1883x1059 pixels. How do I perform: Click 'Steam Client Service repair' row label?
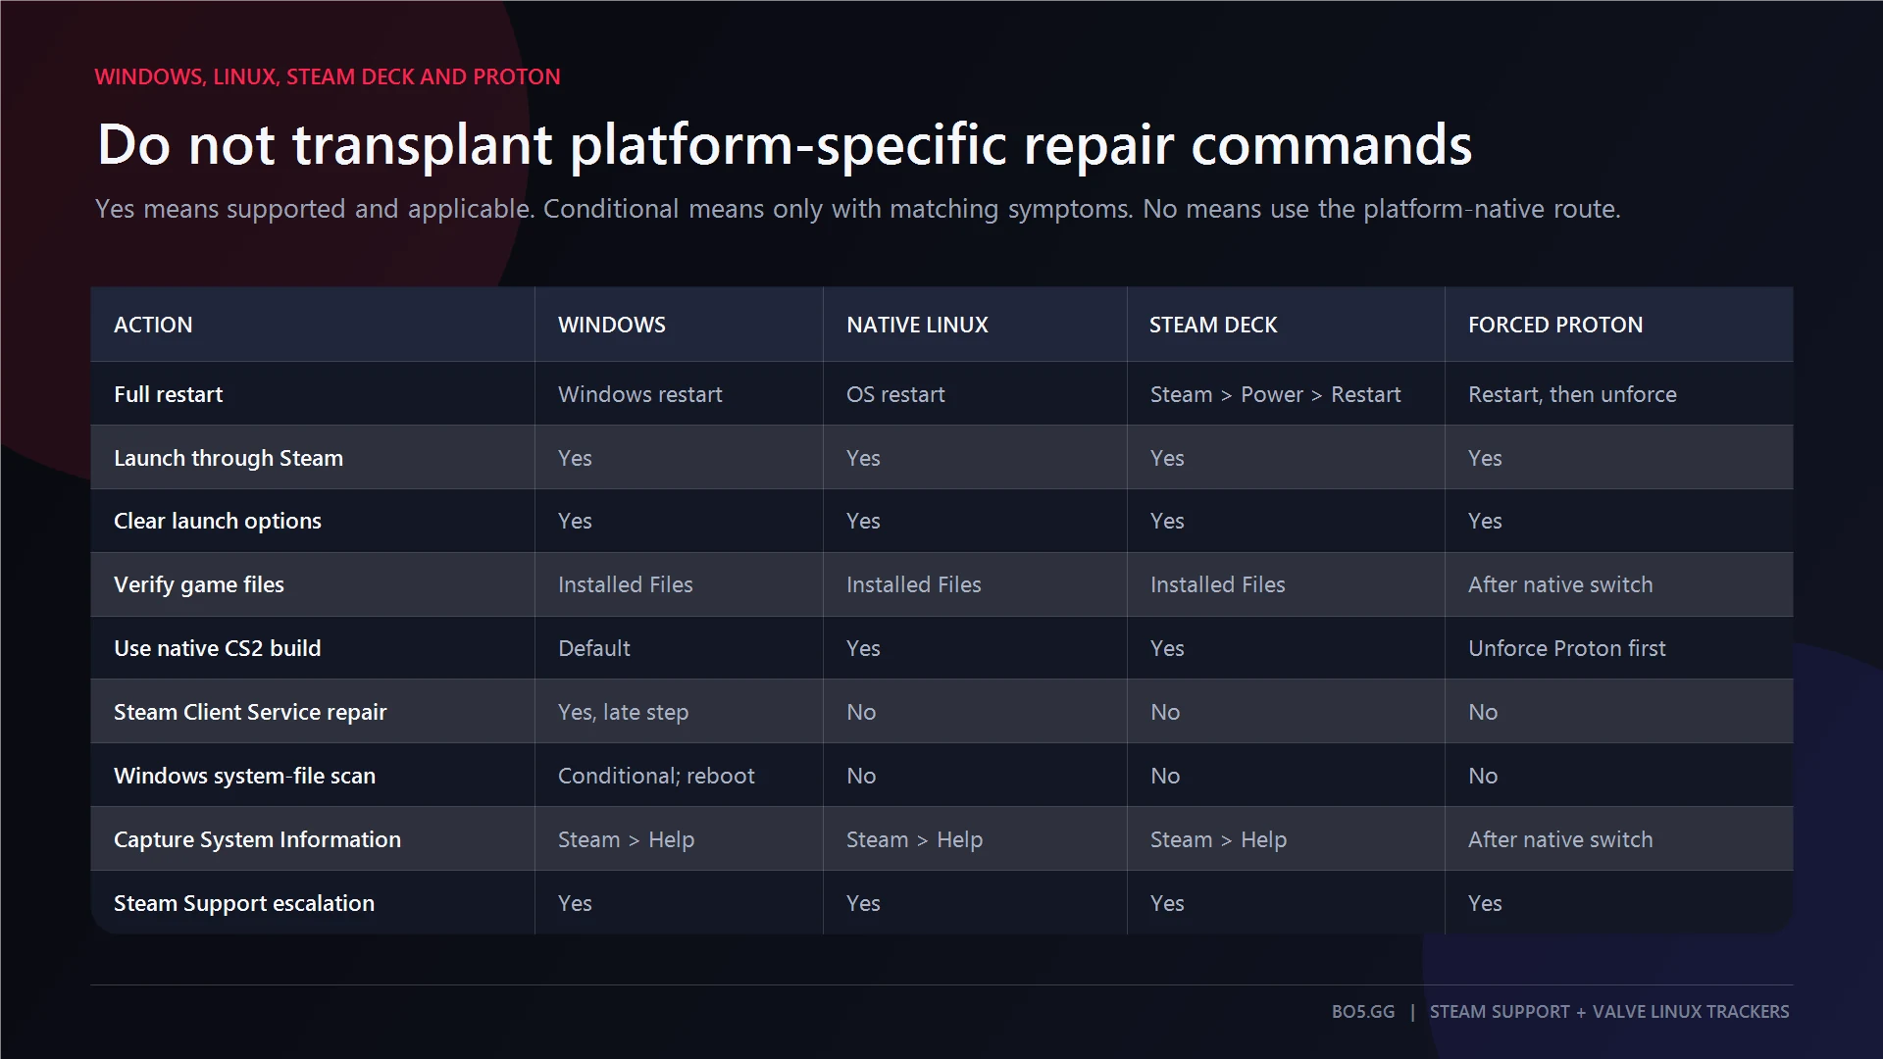click(250, 712)
